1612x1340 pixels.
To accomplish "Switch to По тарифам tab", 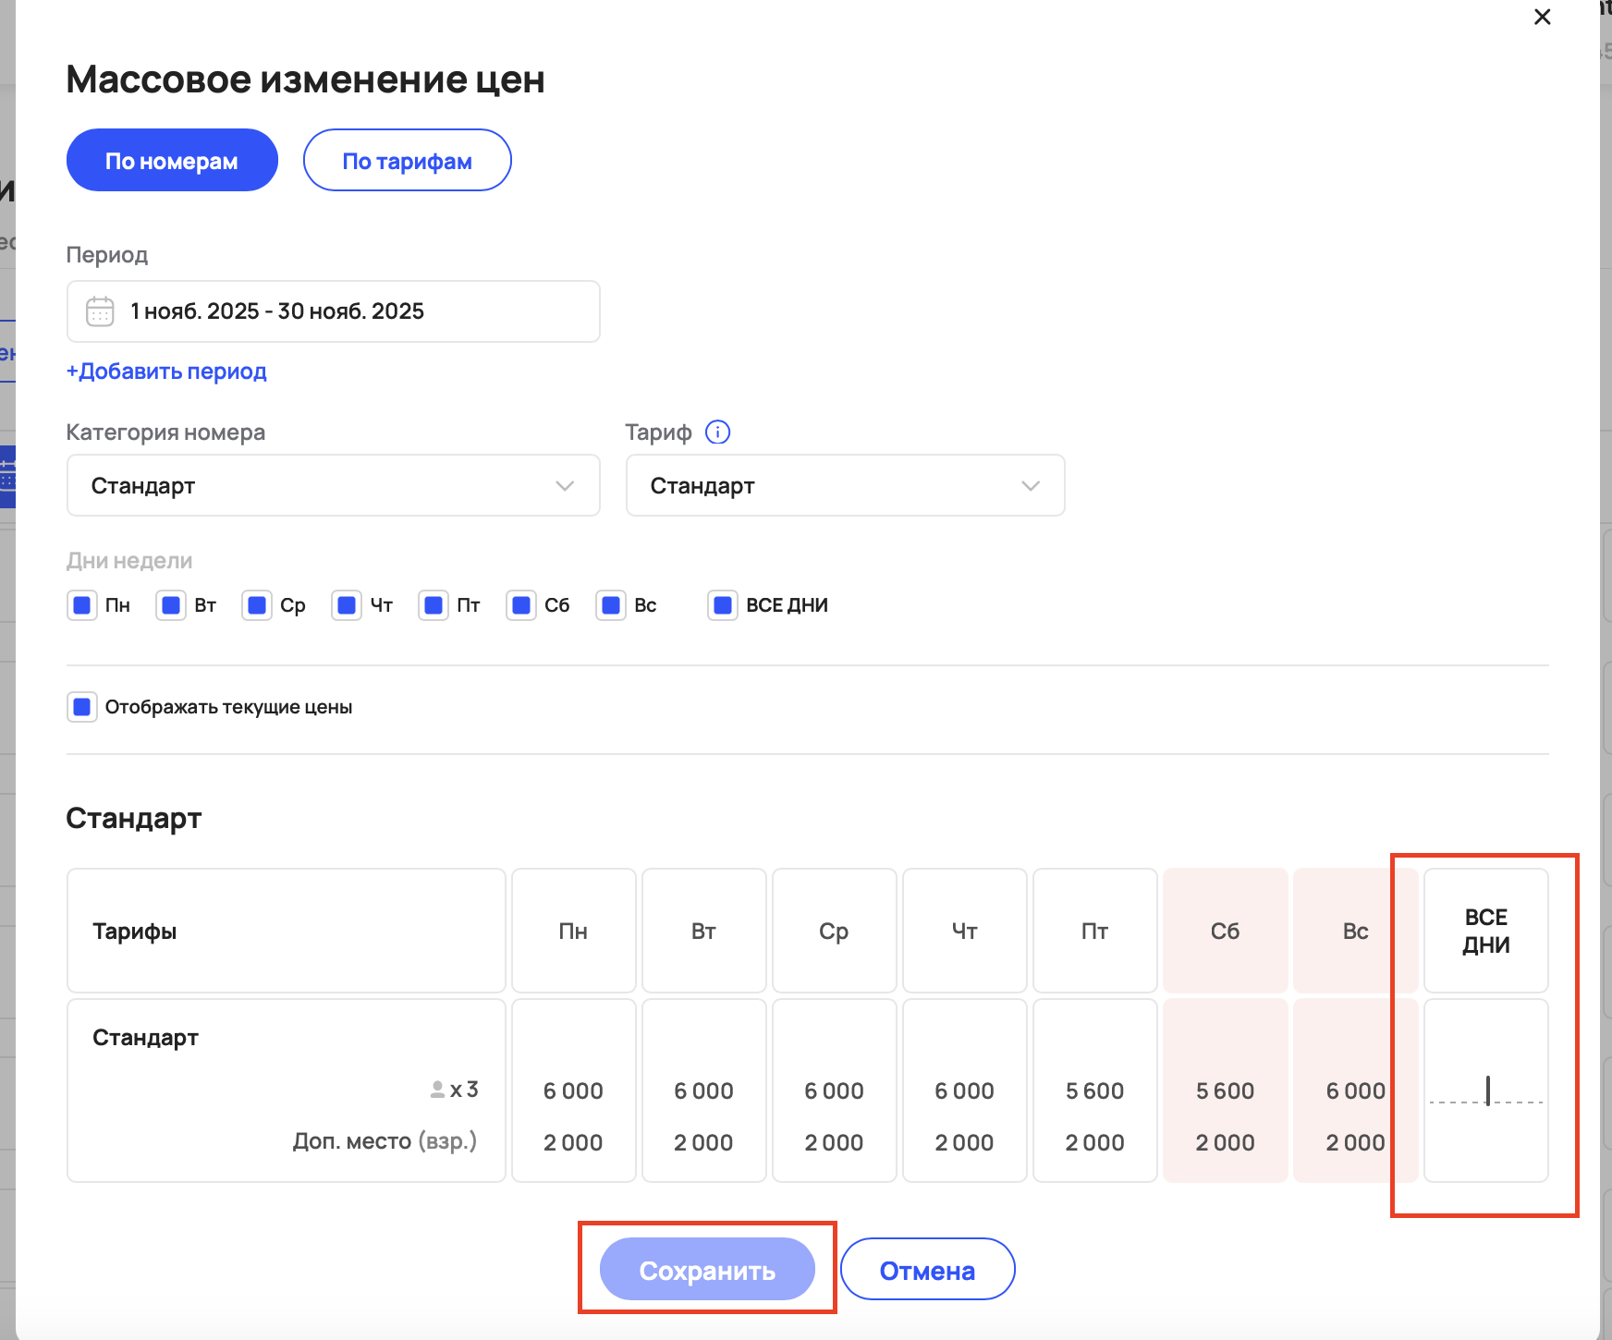I will pos(407,161).
